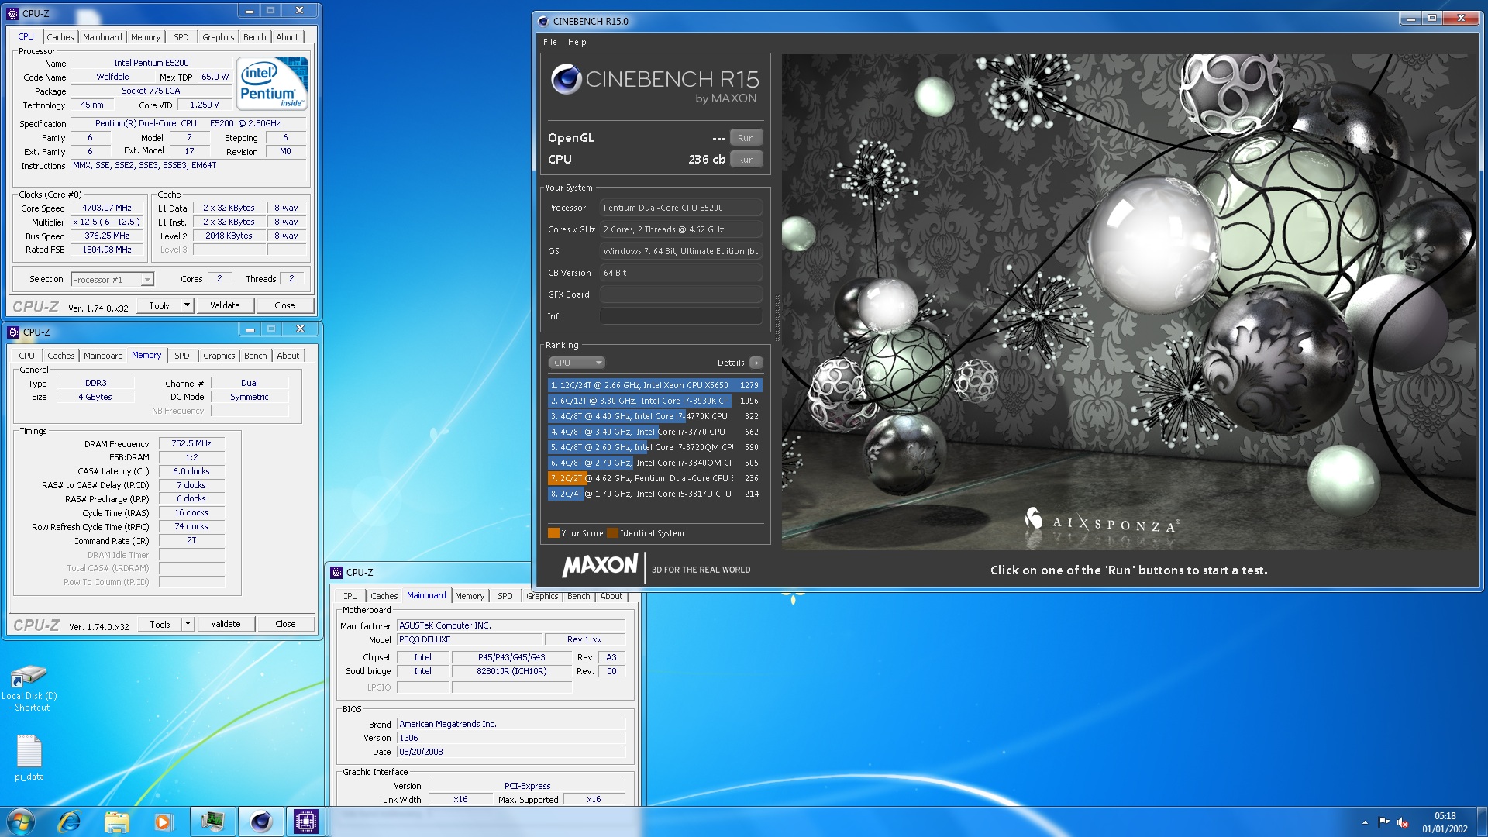
Task: Show hidden tray icons arrow
Action: click(1365, 822)
